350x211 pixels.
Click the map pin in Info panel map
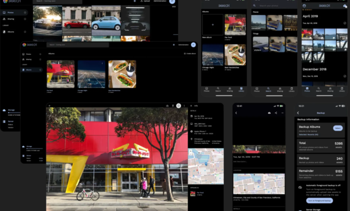coord(206,164)
